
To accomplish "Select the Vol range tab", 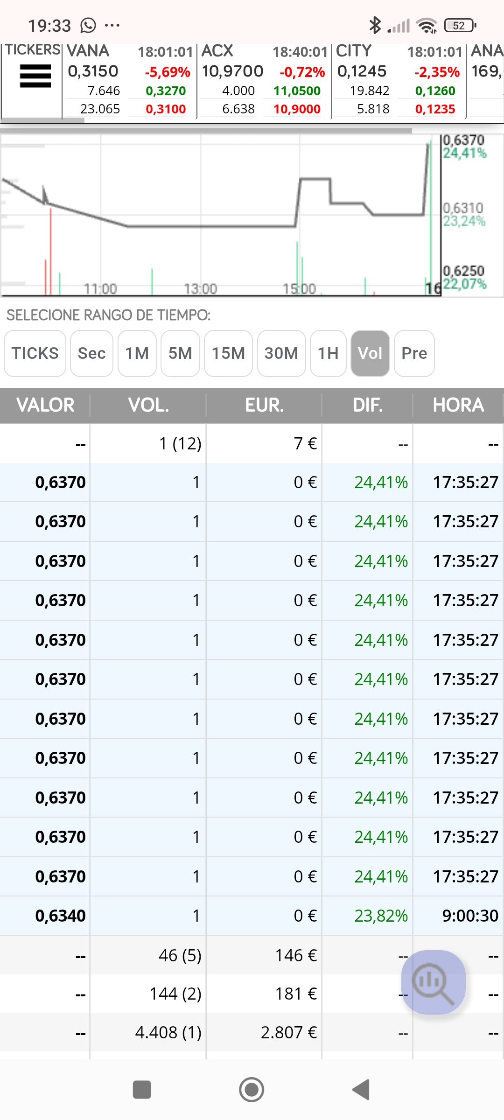I will [370, 353].
